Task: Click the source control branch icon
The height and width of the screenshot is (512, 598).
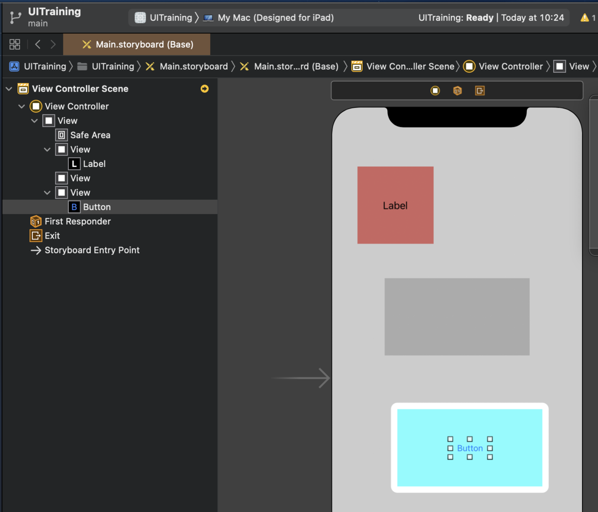Action: (x=15, y=17)
